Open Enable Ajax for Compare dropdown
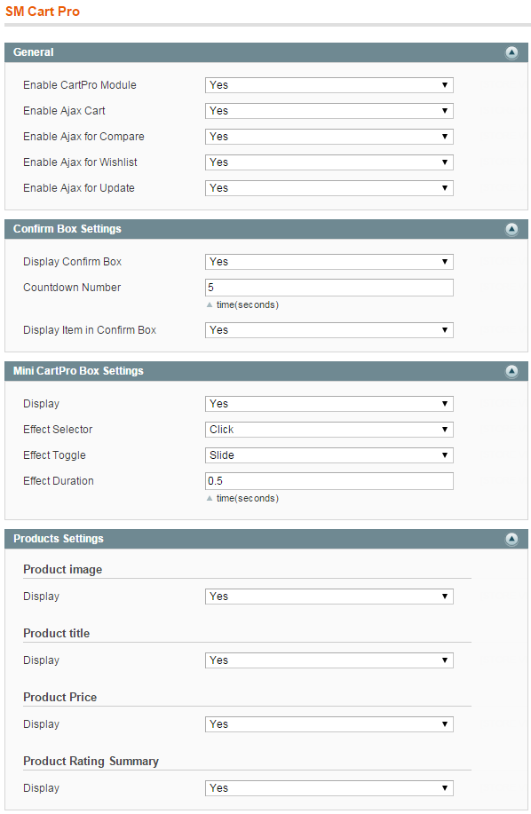This screenshot has height=814, width=531. (329, 137)
